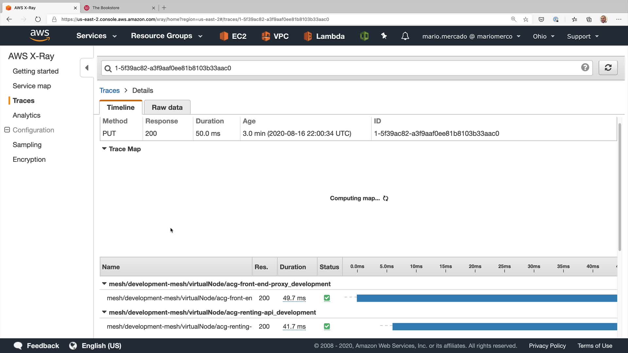This screenshot has height=353, width=628.
Task: Click the pin shortcuts icon in navbar
Action: click(x=384, y=36)
